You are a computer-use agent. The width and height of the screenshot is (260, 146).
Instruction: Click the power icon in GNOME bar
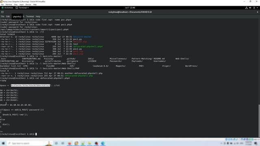pos(254,8)
